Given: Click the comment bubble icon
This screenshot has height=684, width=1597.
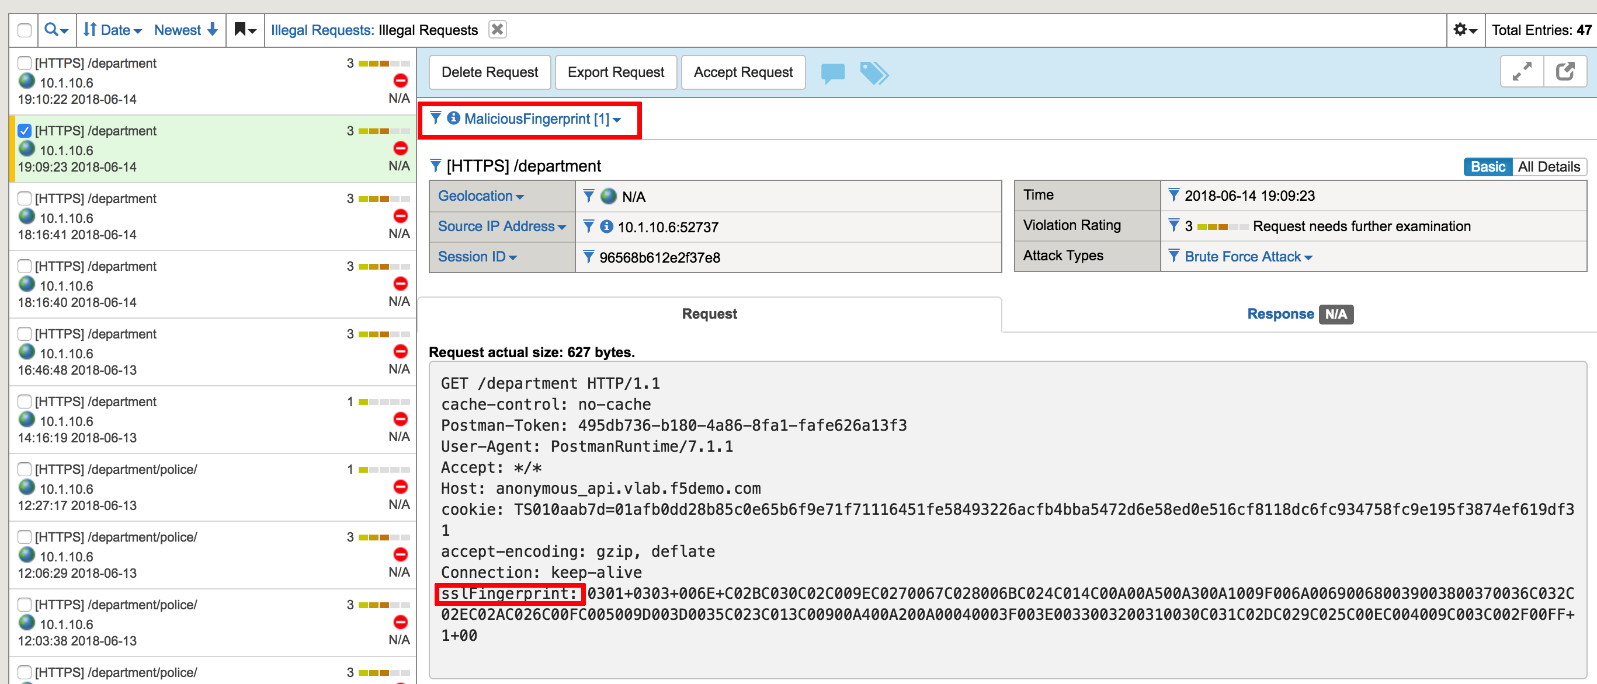Looking at the screenshot, I should [x=832, y=72].
